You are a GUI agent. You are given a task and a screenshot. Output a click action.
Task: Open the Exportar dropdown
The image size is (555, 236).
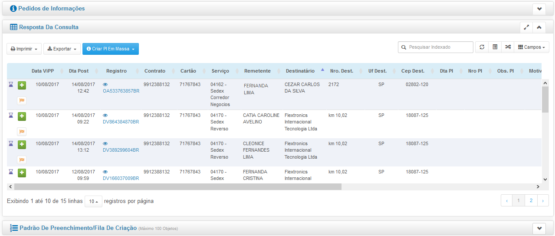tap(62, 49)
